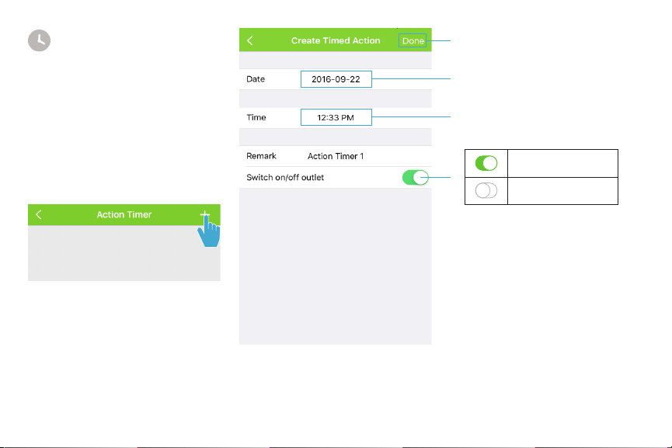
Task: Click the gray OFF toggle in legend table
Action: tap(486, 190)
